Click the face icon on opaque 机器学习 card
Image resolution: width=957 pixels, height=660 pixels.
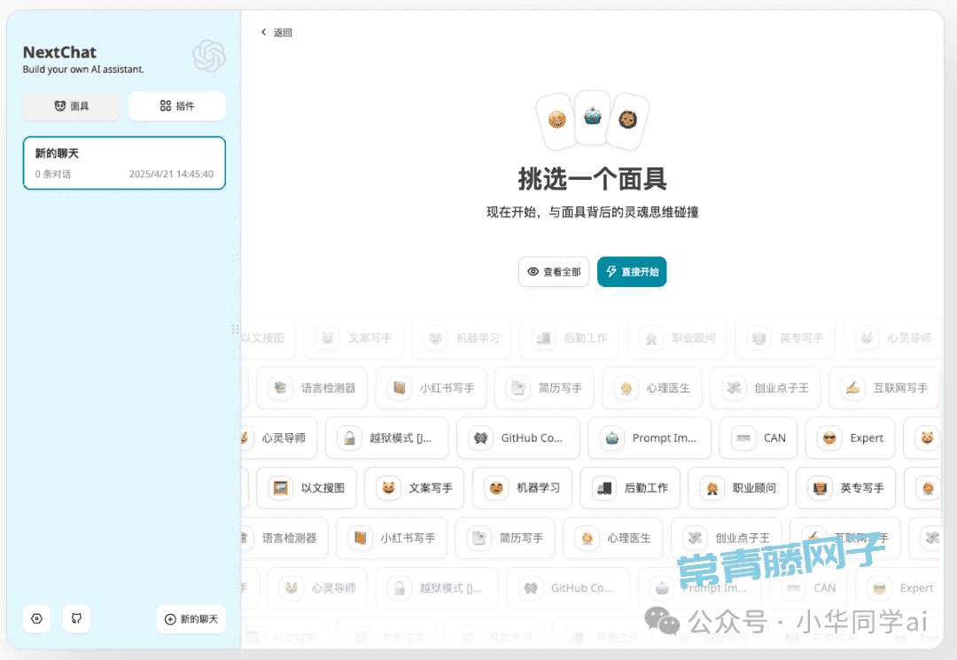[497, 488]
